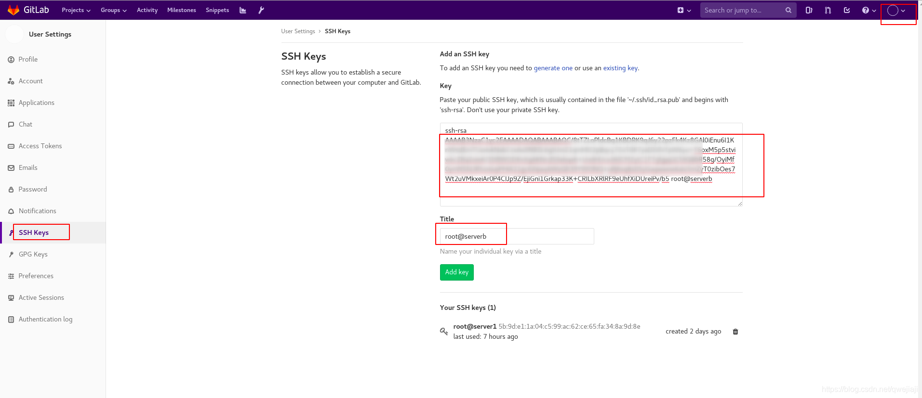Click the Access Tokens sidebar icon
Screen dimensions: 922x398
[x=11, y=146]
